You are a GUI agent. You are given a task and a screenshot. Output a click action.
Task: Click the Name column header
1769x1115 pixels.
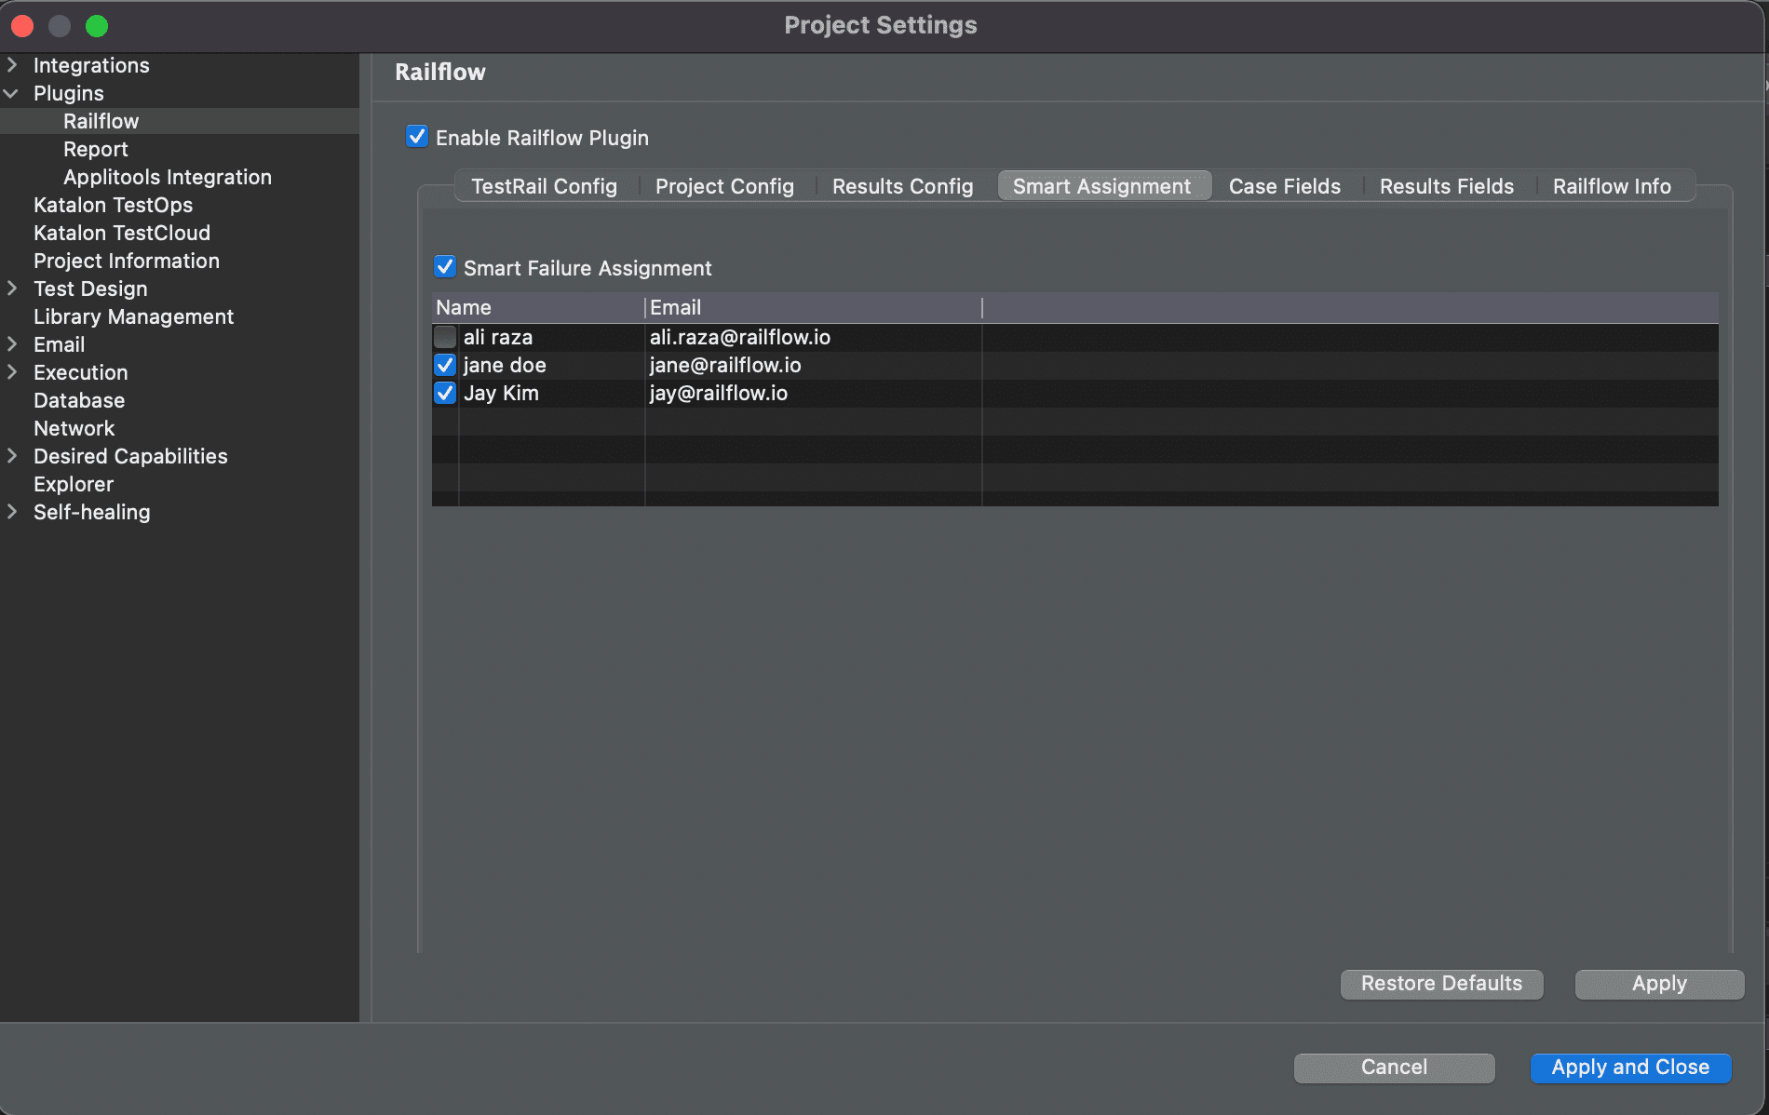pos(538,307)
